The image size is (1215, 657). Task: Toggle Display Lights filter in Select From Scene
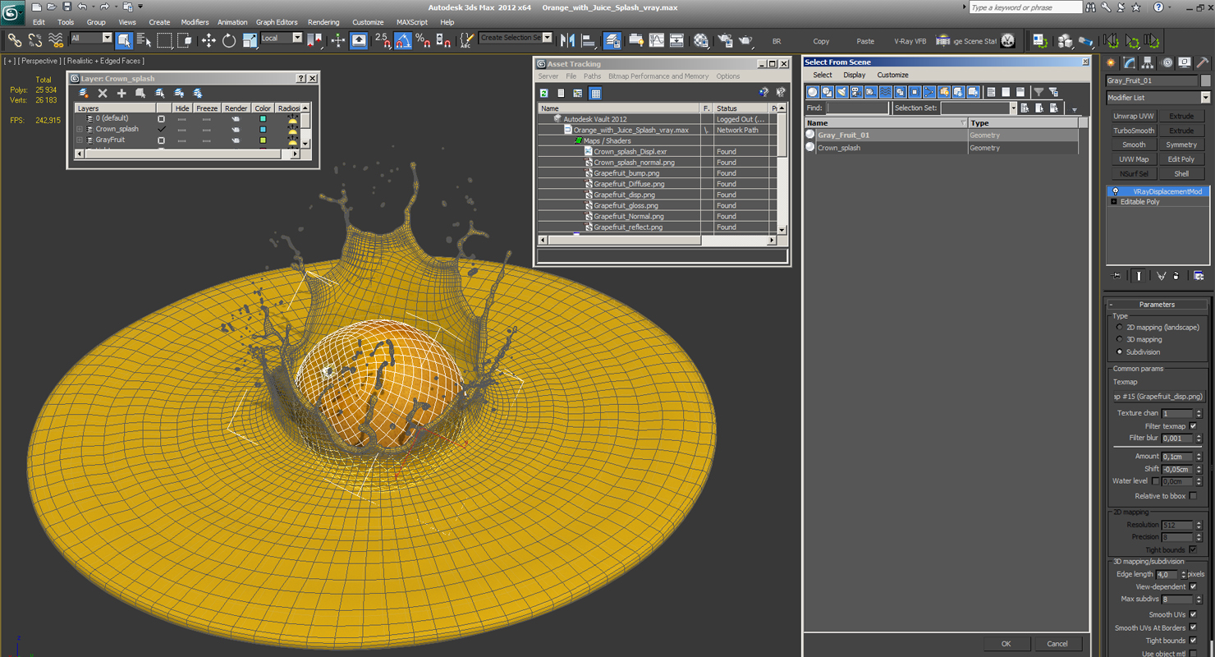841,92
